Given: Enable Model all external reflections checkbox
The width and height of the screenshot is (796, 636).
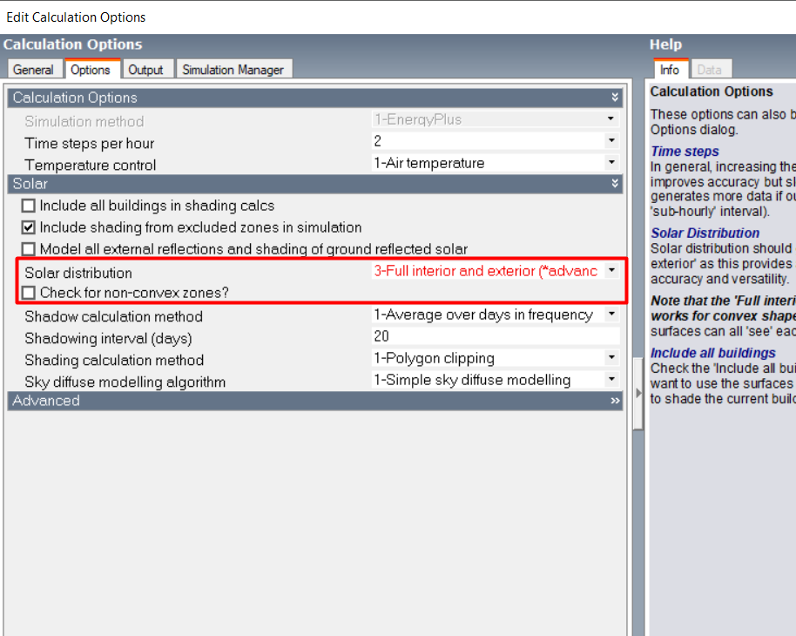Looking at the screenshot, I should click(x=29, y=249).
